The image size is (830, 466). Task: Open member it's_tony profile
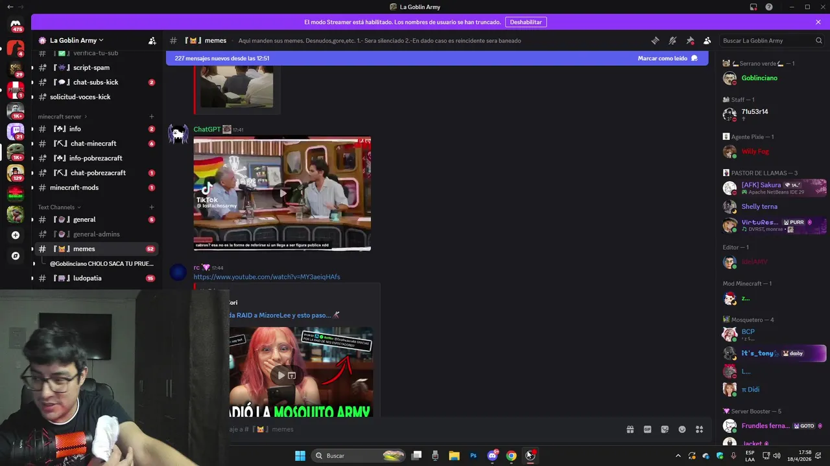tap(773, 353)
